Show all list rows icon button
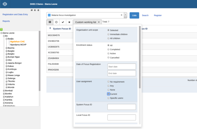This screenshot has height=129, width=197. point(50,22)
